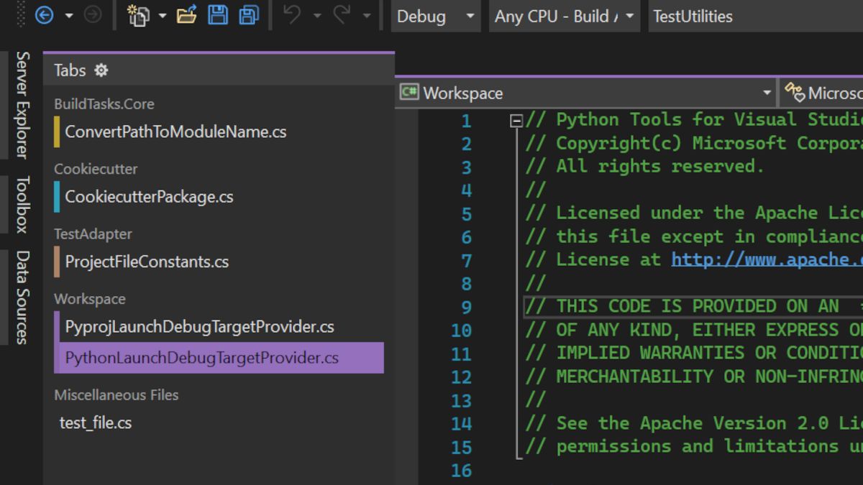Open the New Item dropdown arrow
The height and width of the screenshot is (485, 863).
[163, 16]
